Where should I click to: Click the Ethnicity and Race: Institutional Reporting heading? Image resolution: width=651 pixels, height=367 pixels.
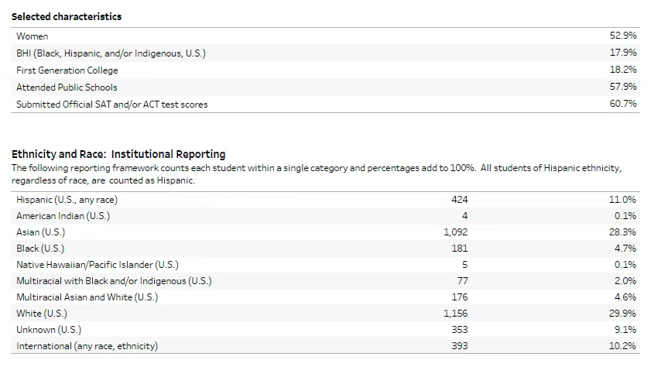point(118,154)
